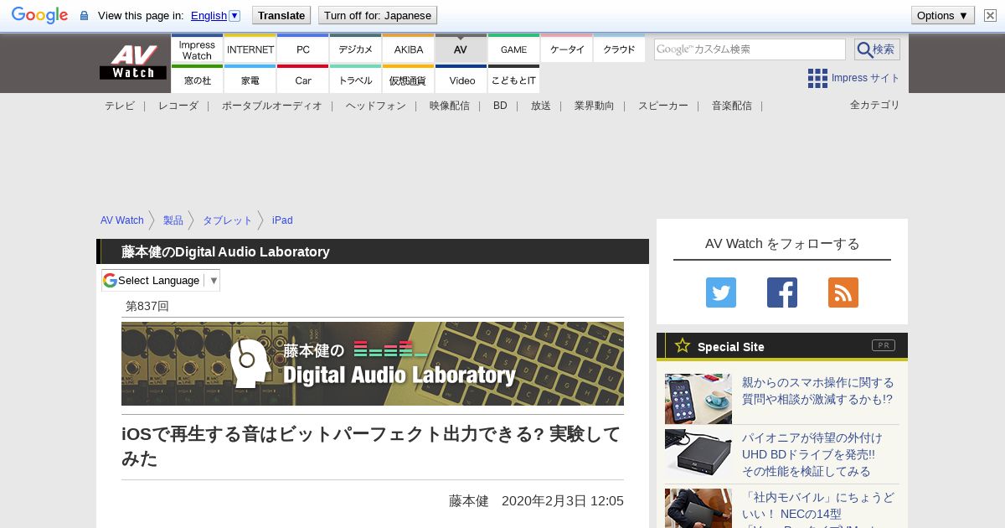Open the Pioneer BD drive thumbnail
Image resolution: width=1005 pixels, height=528 pixels.
[698, 454]
